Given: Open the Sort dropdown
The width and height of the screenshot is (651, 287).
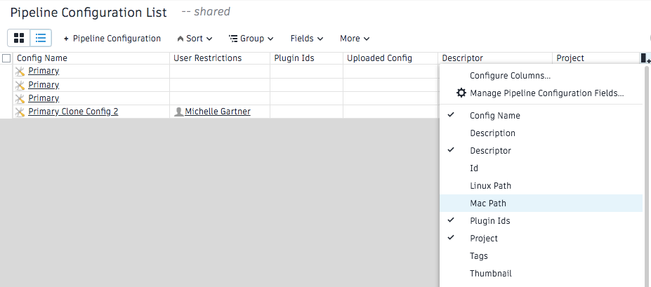Looking at the screenshot, I should click(x=195, y=39).
